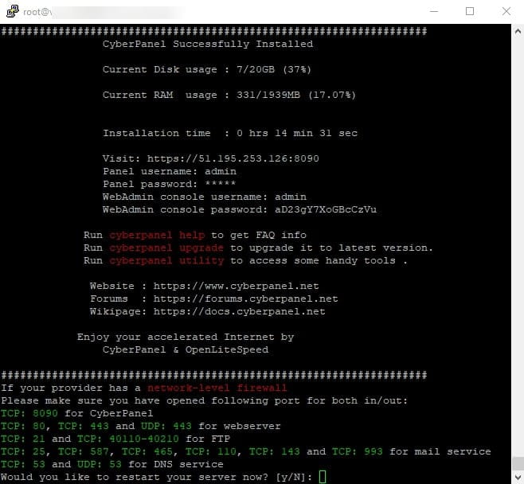
Task: Click the masked Panel password asterisks
Action: (221, 183)
